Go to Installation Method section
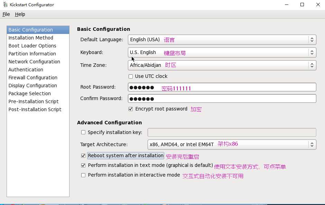This screenshot has width=325, height=205. (38, 38)
